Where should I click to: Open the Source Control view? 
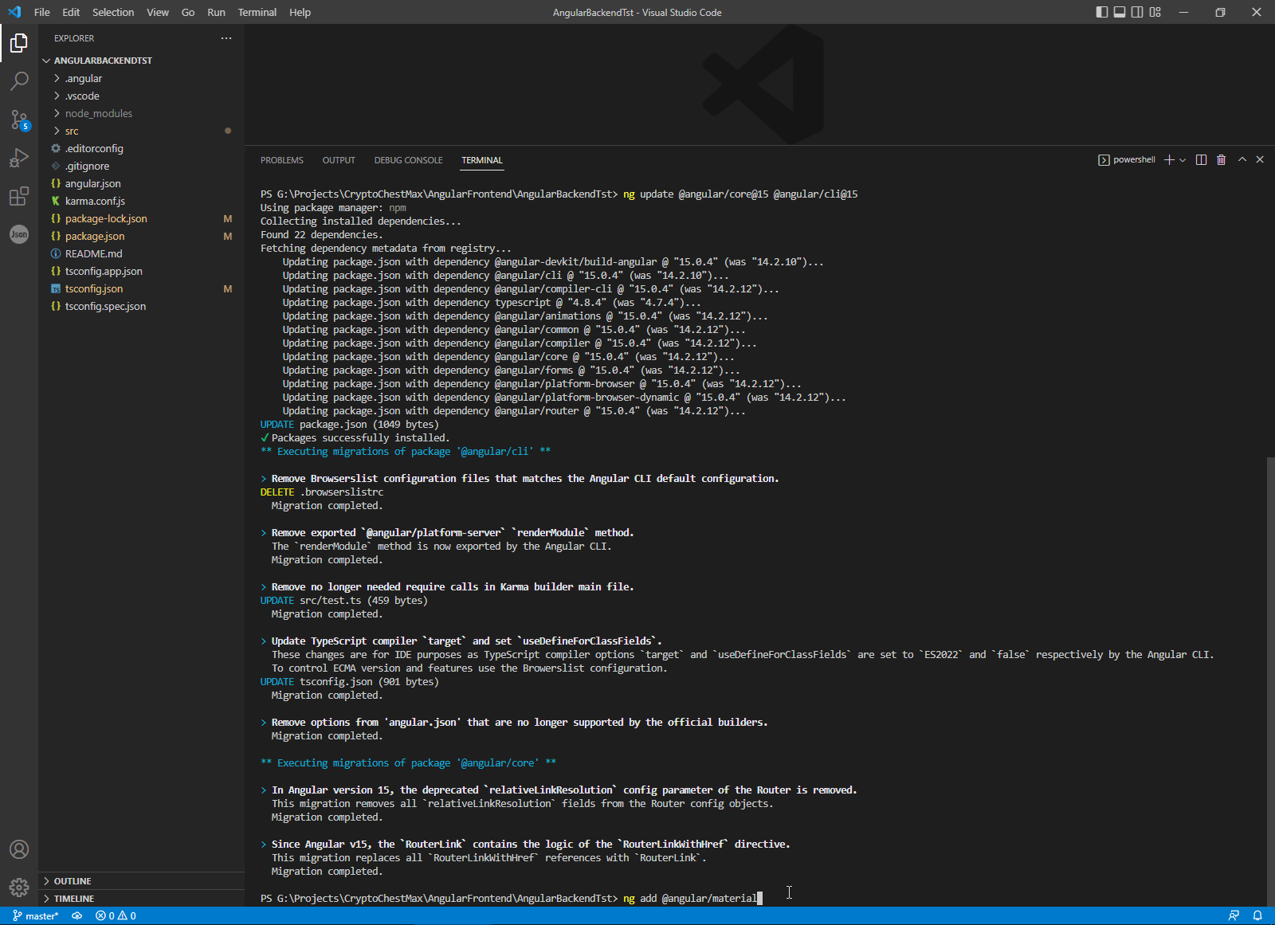pyautogui.click(x=19, y=120)
